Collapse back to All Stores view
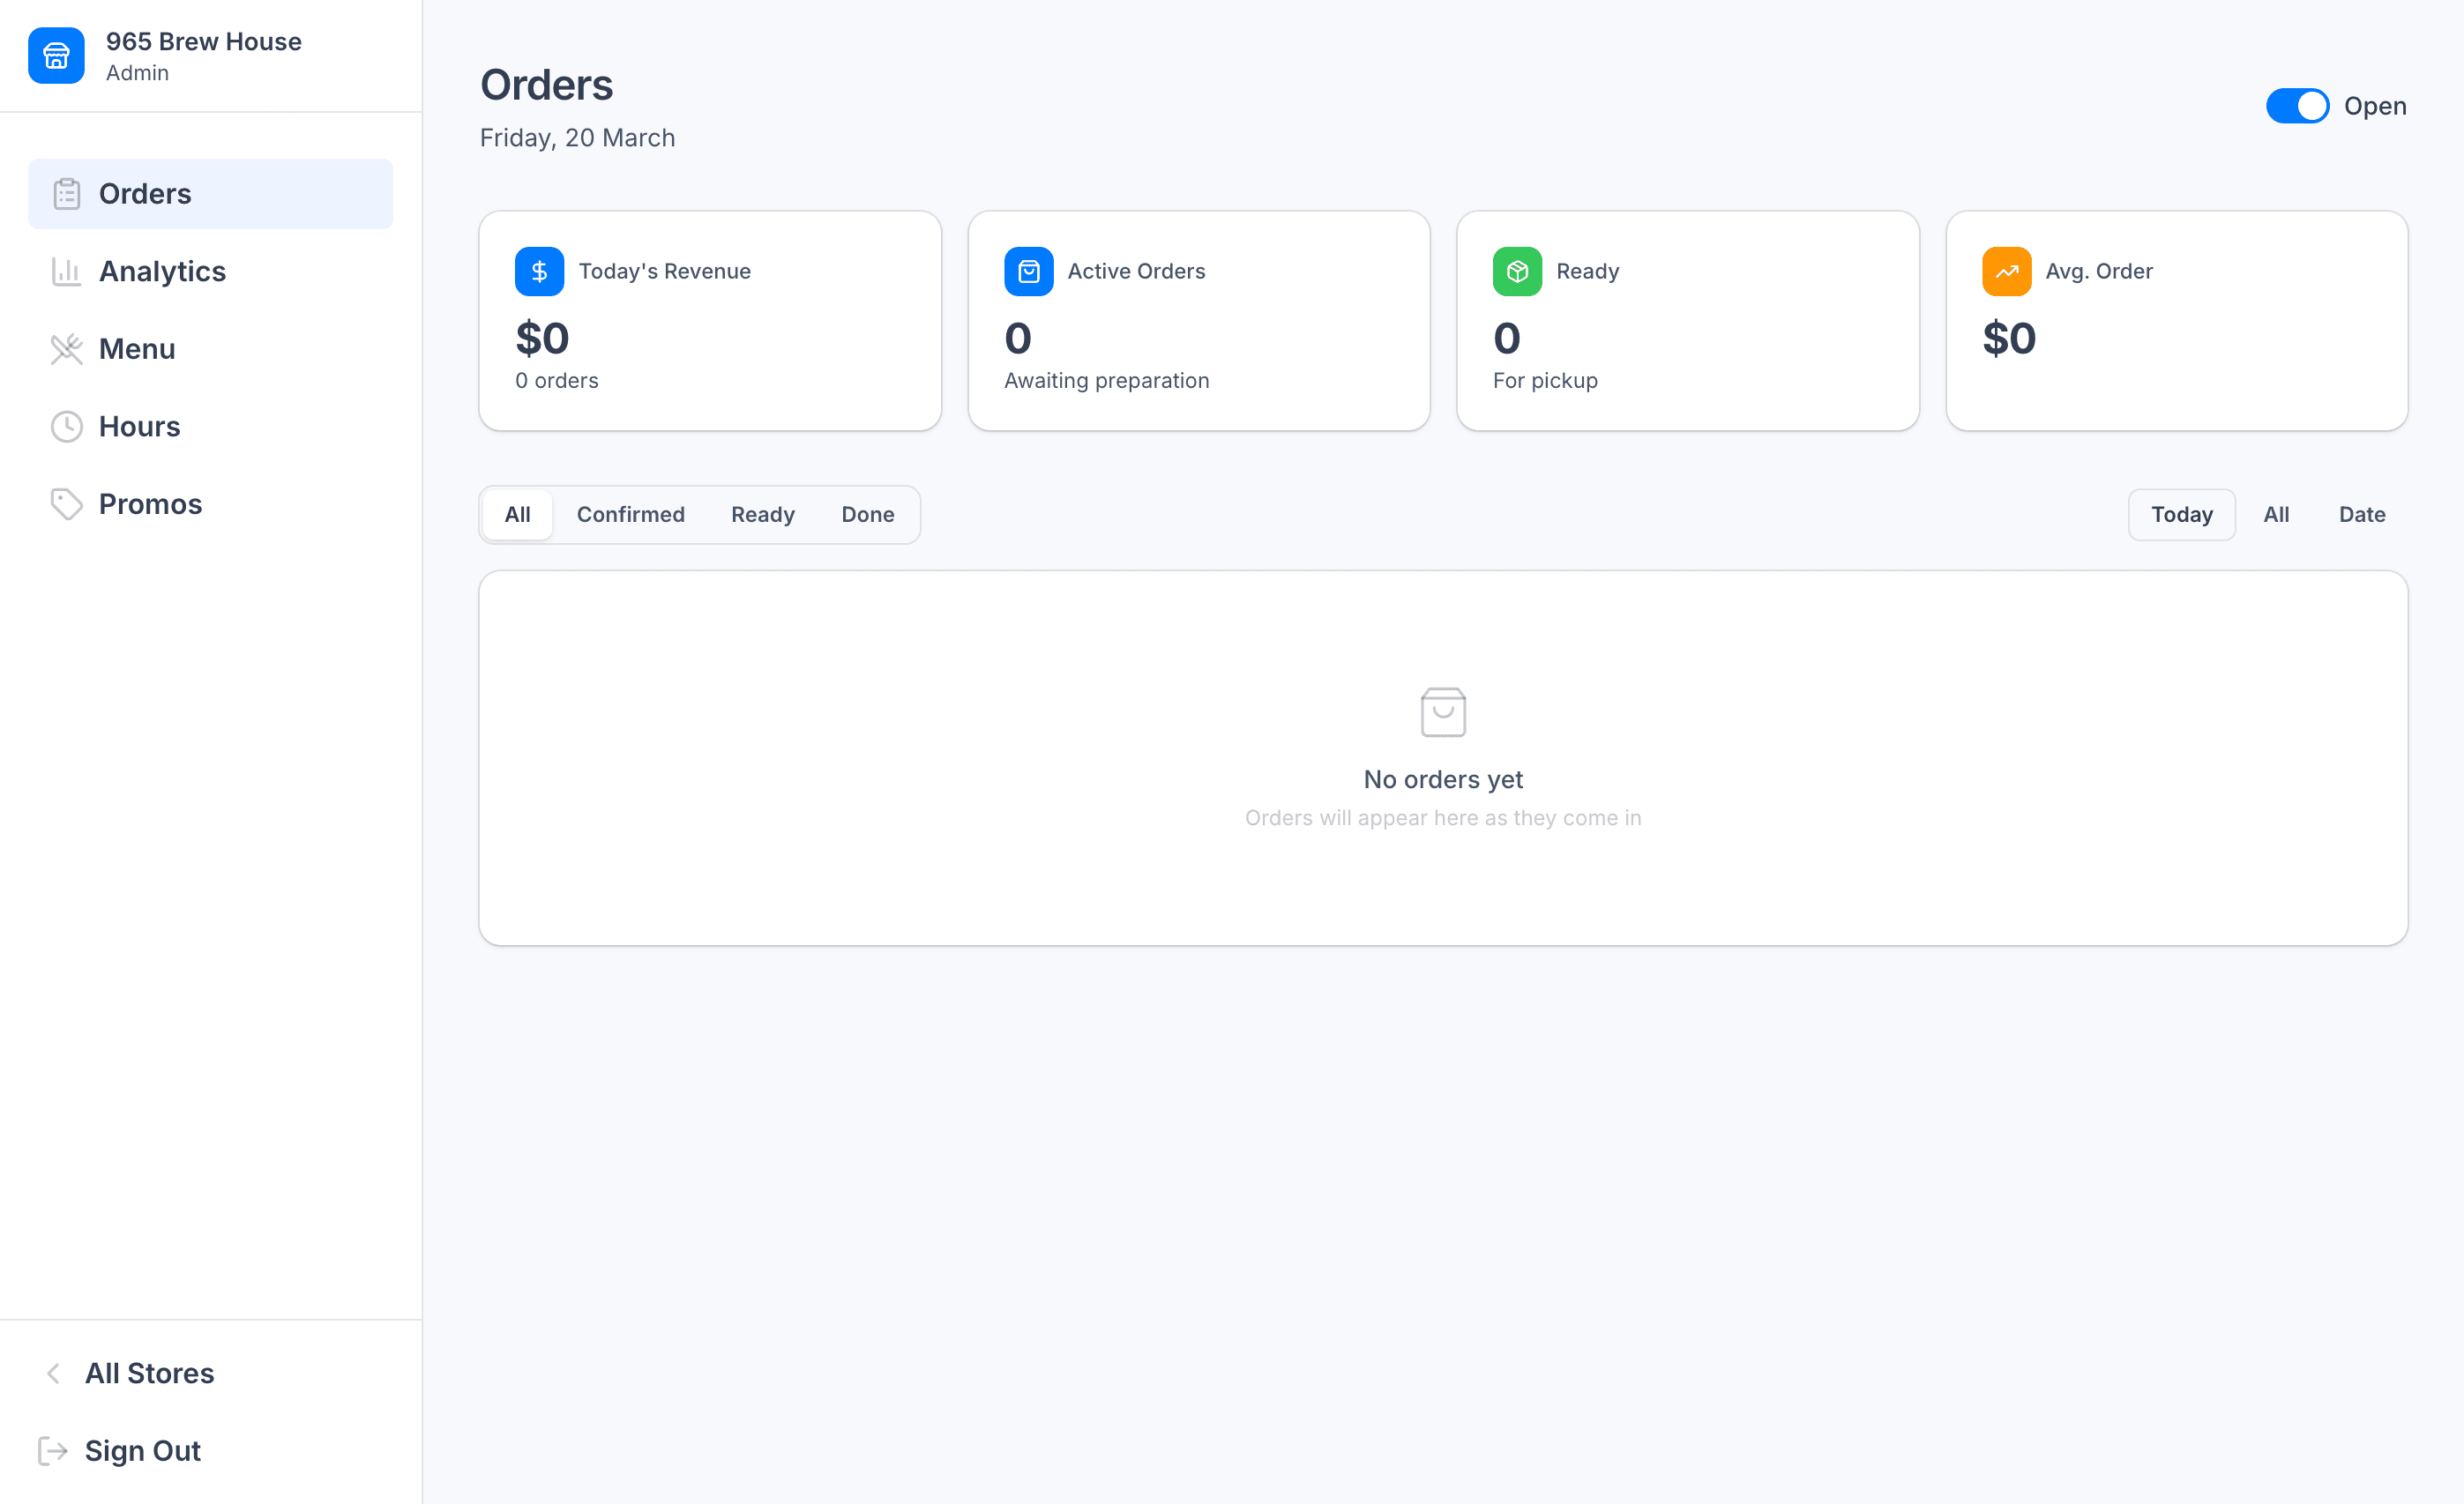The height and width of the screenshot is (1504, 2464). (149, 1374)
